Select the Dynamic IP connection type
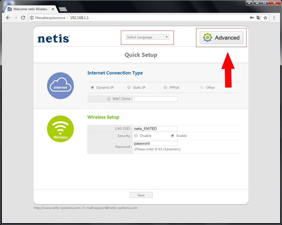Screen dimensions: 282x225 coord(92,87)
